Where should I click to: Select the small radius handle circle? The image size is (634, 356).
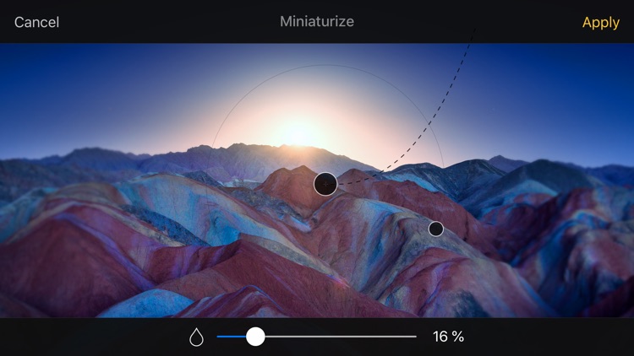coord(436,229)
